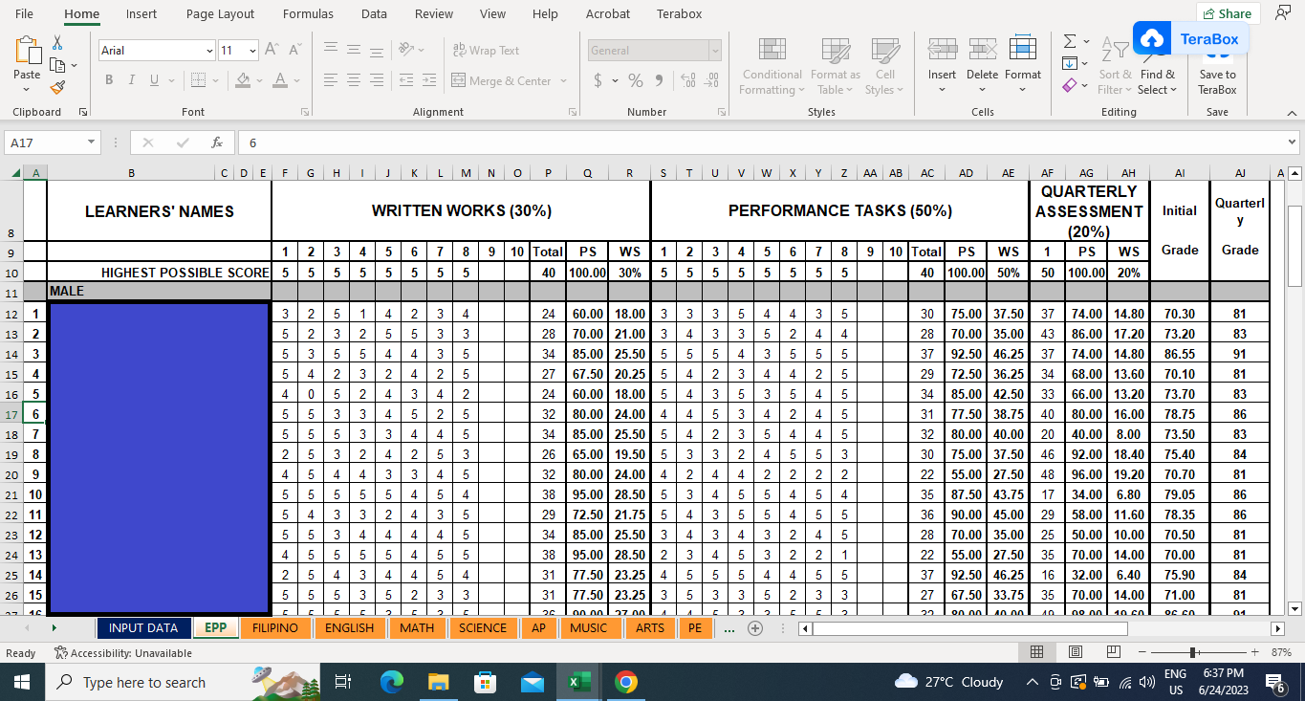
Task: Open the Find & Select dropdown
Action: (x=1158, y=65)
